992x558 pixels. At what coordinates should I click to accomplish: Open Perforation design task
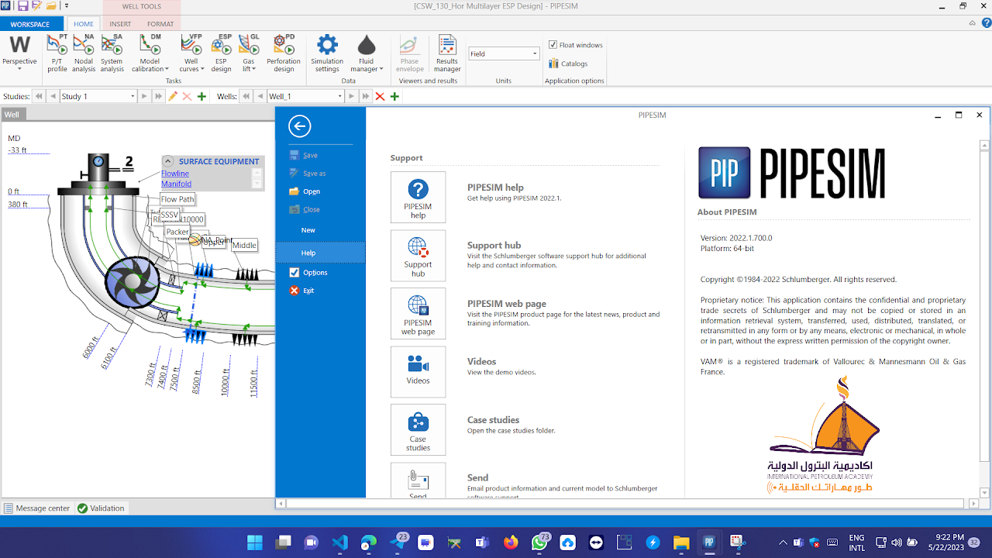284,53
